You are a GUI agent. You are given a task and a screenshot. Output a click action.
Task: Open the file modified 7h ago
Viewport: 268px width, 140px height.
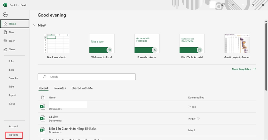pyautogui.click(x=147, y=107)
